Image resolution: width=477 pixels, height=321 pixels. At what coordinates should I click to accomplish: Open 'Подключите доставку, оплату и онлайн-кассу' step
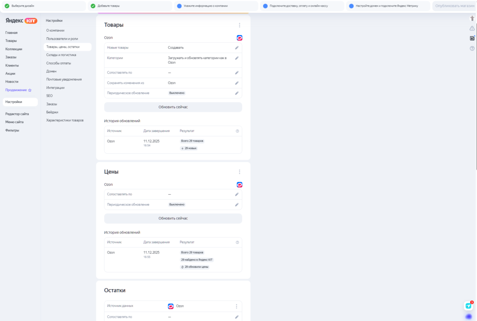(x=302, y=6)
